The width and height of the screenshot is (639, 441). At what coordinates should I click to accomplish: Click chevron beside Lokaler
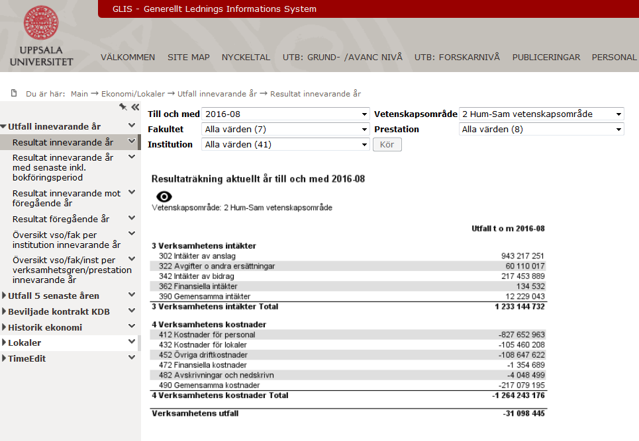(x=132, y=341)
